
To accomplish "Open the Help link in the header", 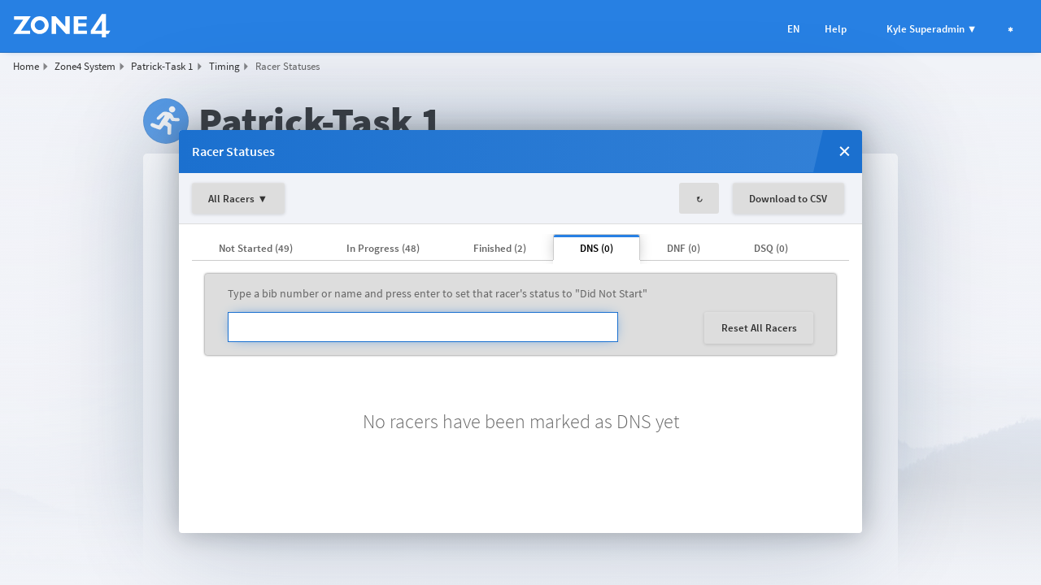I will pos(835,29).
